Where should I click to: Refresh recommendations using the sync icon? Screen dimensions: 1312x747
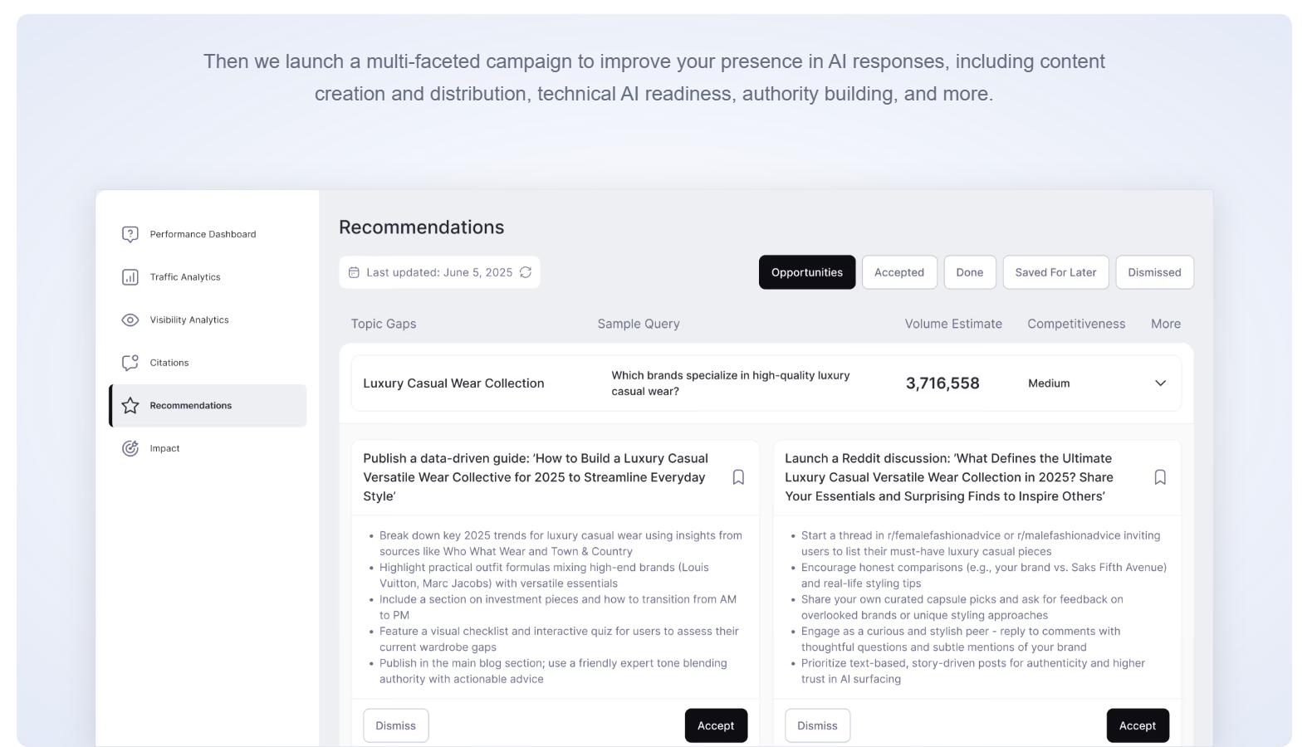click(526, 272)
